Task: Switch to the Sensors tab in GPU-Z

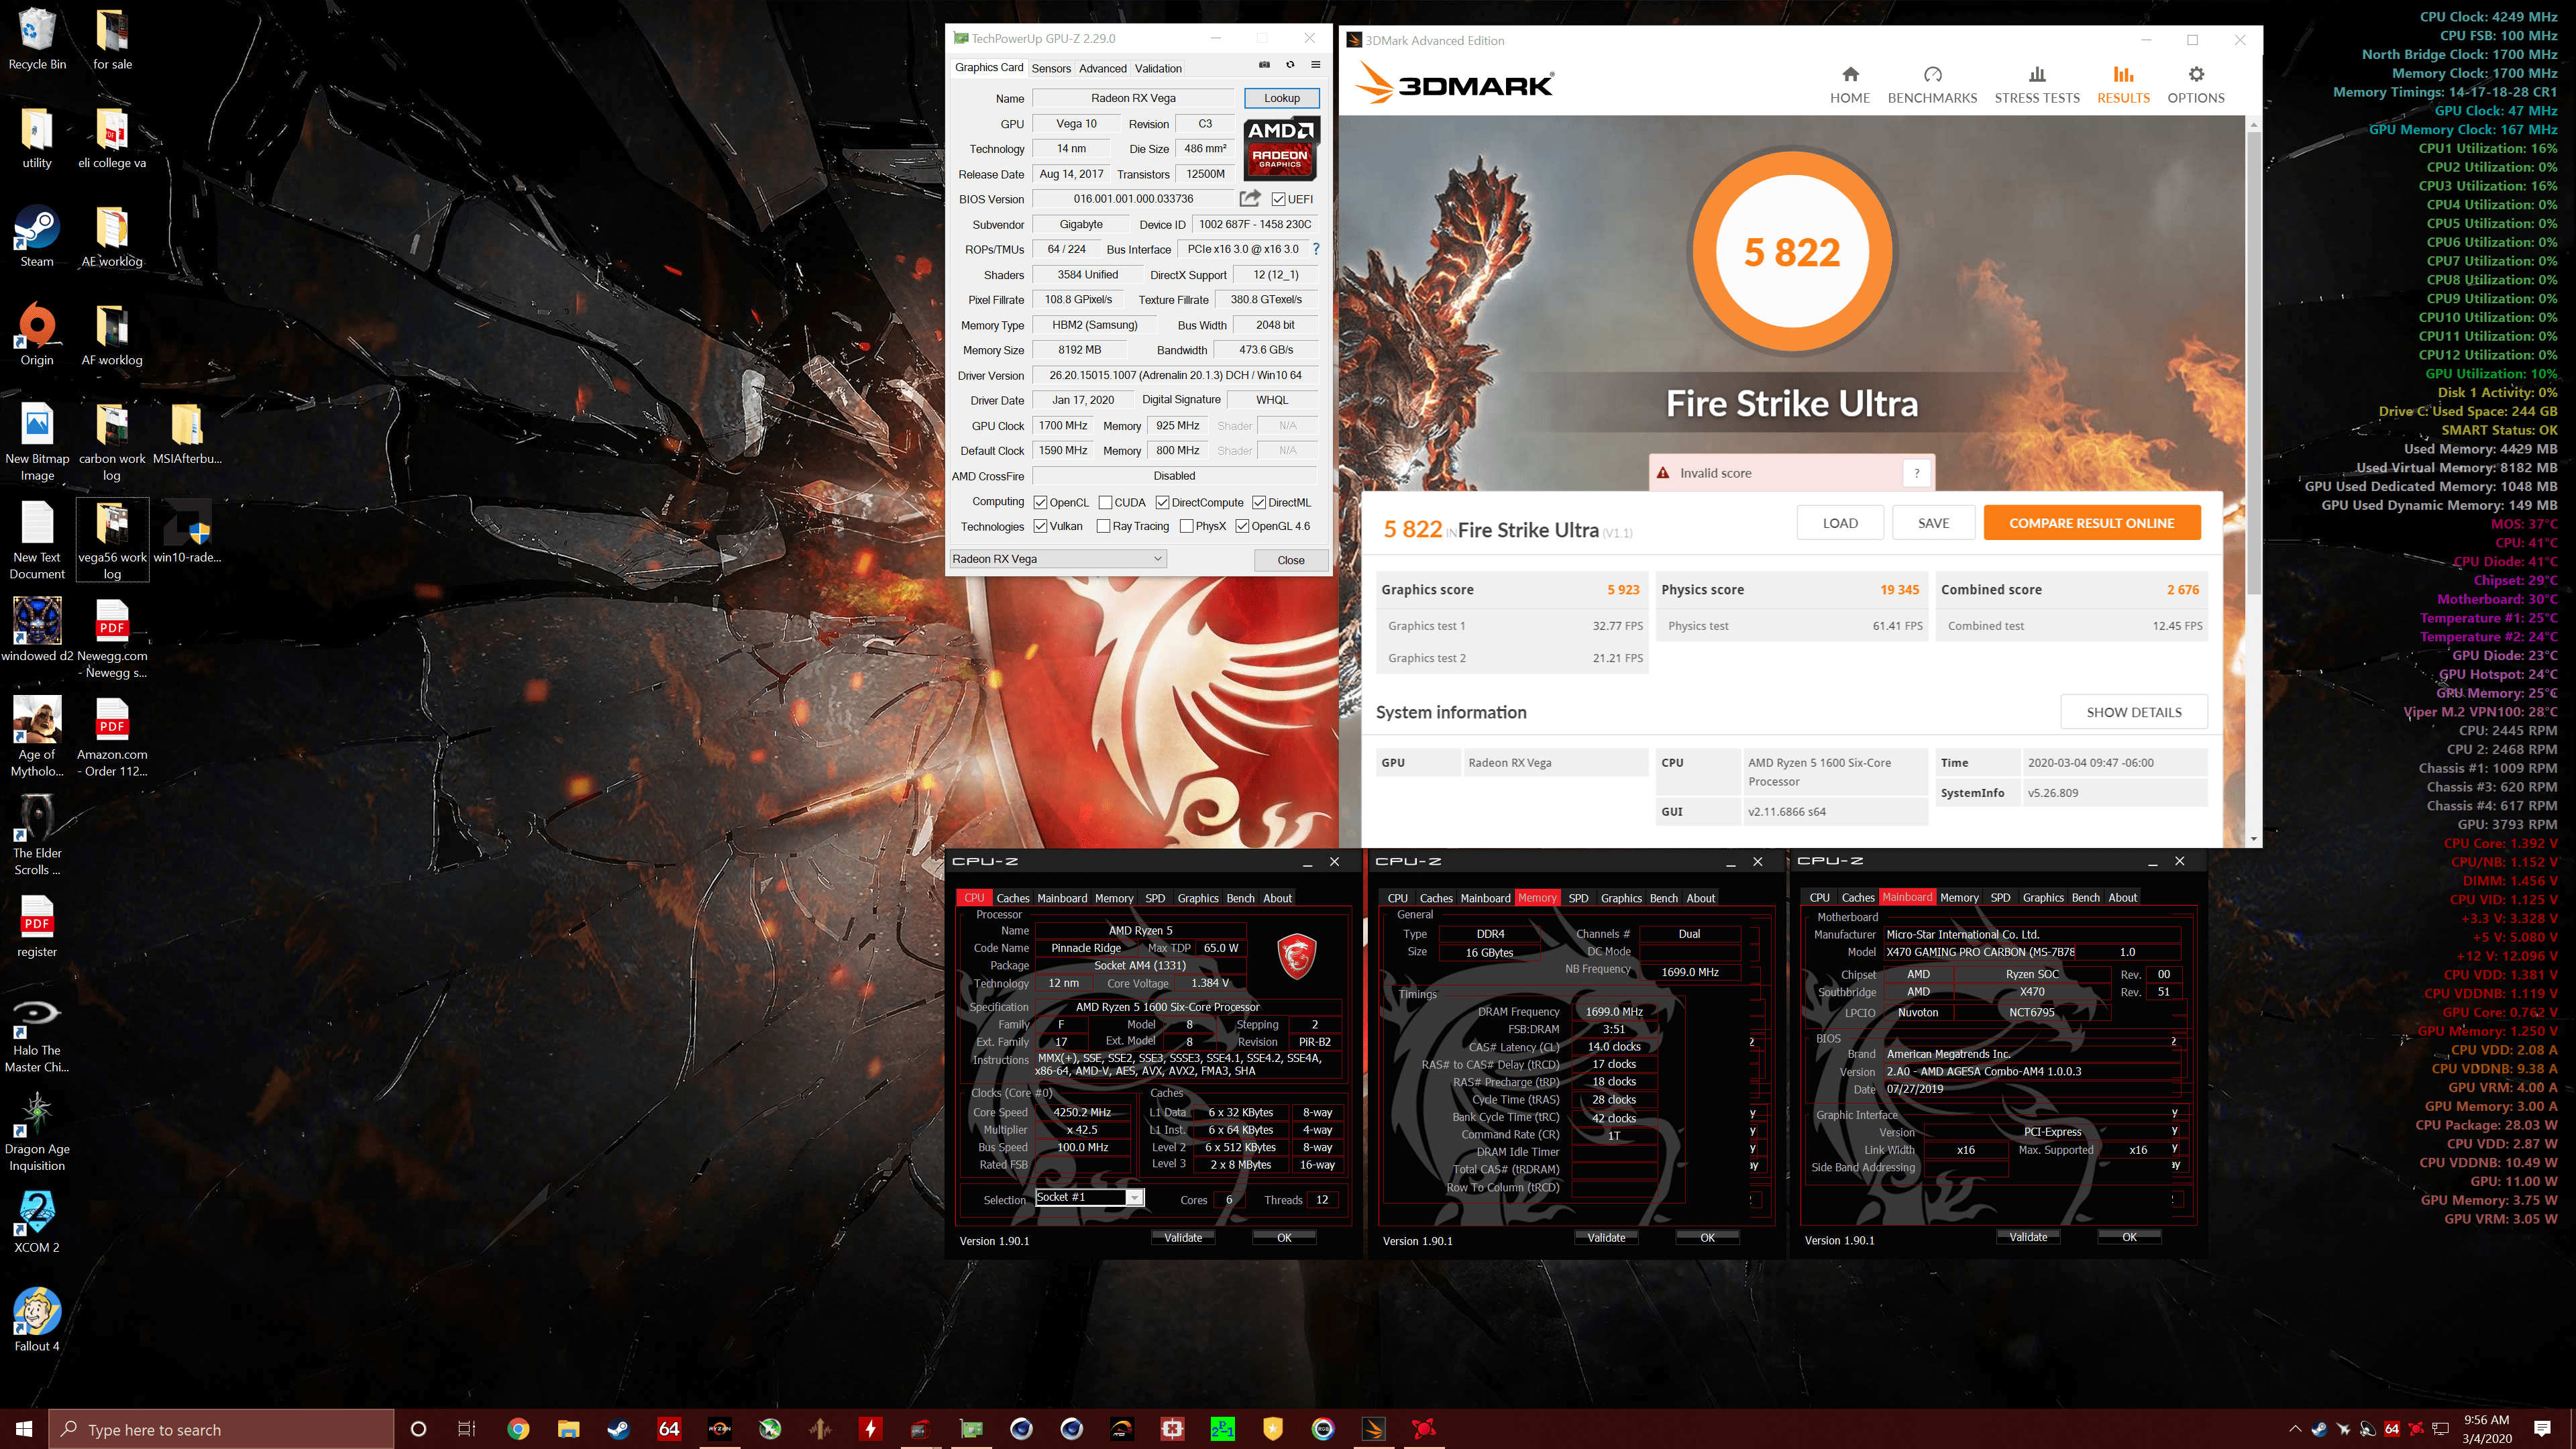Action: [1051, 68]
